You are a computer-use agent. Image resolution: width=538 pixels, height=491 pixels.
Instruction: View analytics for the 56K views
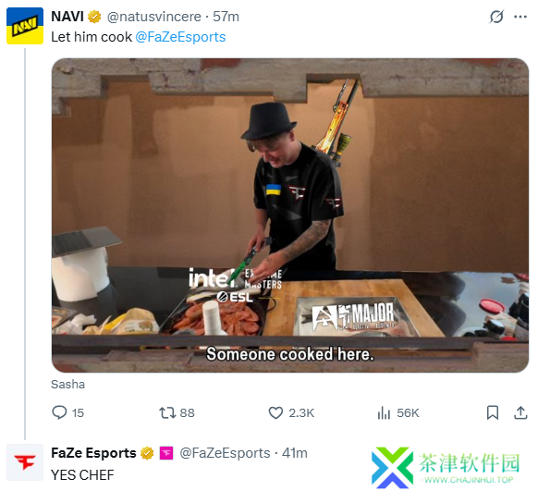point(398,412)
